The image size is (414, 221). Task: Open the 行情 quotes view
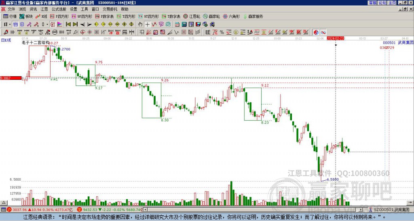click(10, 16)
